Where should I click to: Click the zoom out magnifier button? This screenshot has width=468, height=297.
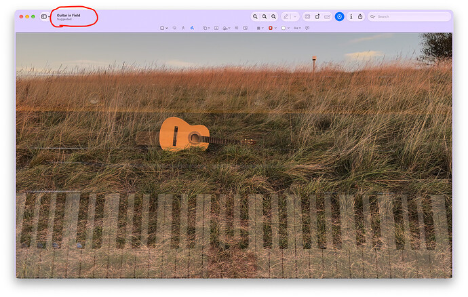255,17
